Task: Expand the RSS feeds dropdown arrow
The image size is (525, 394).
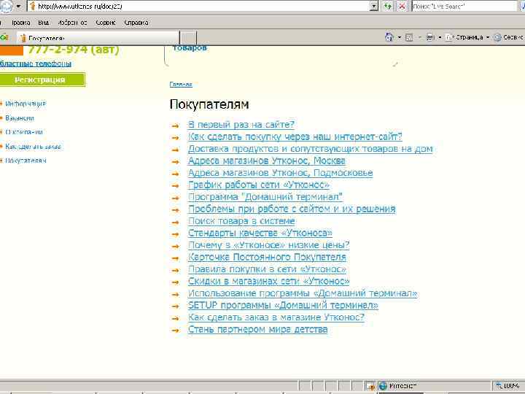Action: coord(419,37)
